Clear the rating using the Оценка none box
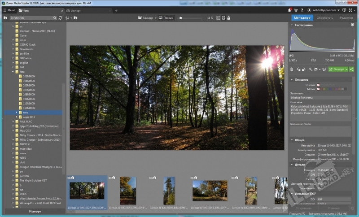The height and width of the screenshot is (217, 359). coord(319,84)
